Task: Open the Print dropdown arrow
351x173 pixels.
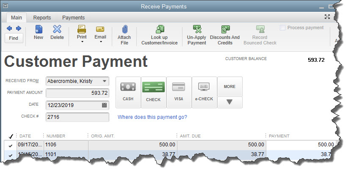Action: tap(82, 42)
